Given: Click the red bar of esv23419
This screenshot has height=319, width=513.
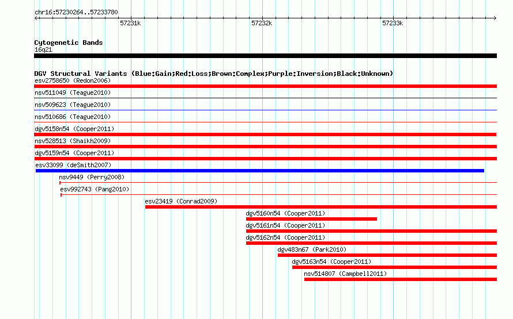Looking at the screenshot, I should pos(321,207).
